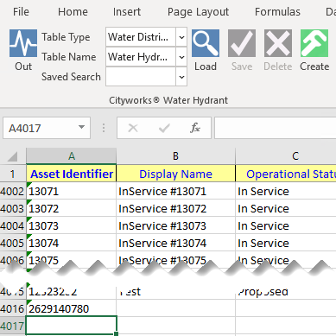
Task: Click the fx insert function icon
Action: coord(195,128)
